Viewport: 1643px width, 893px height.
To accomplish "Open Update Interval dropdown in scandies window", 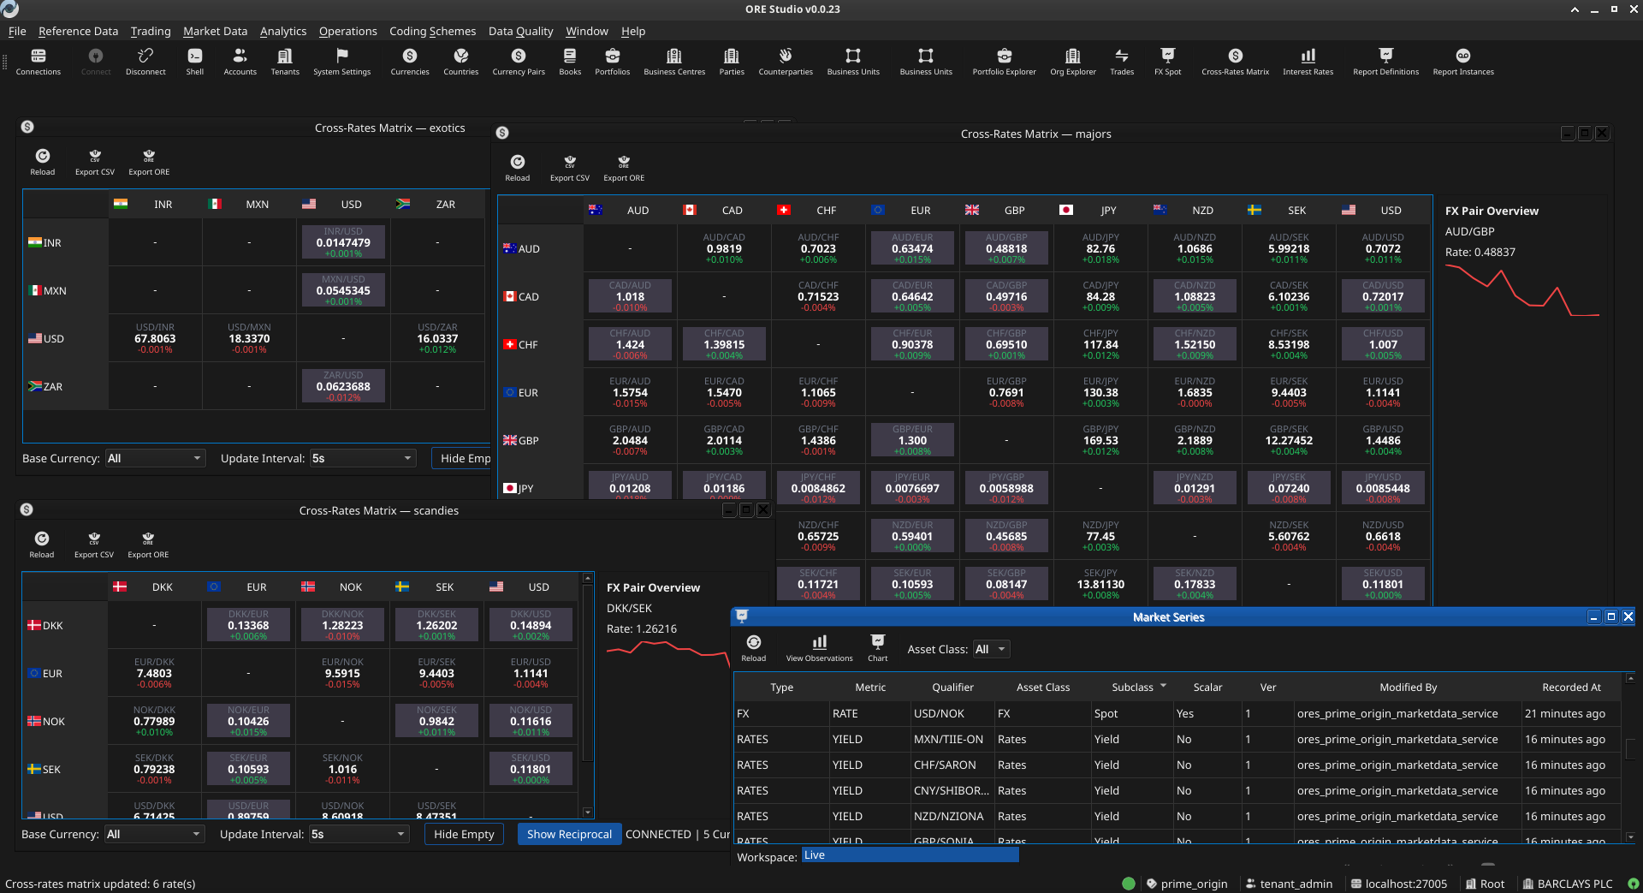I will [x=359, y=834].
